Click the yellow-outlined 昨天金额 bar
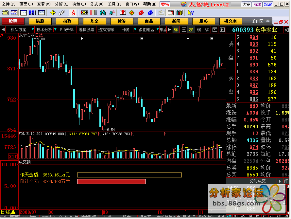The width and height of the screenshot is (291, 219). pos(129,175)
